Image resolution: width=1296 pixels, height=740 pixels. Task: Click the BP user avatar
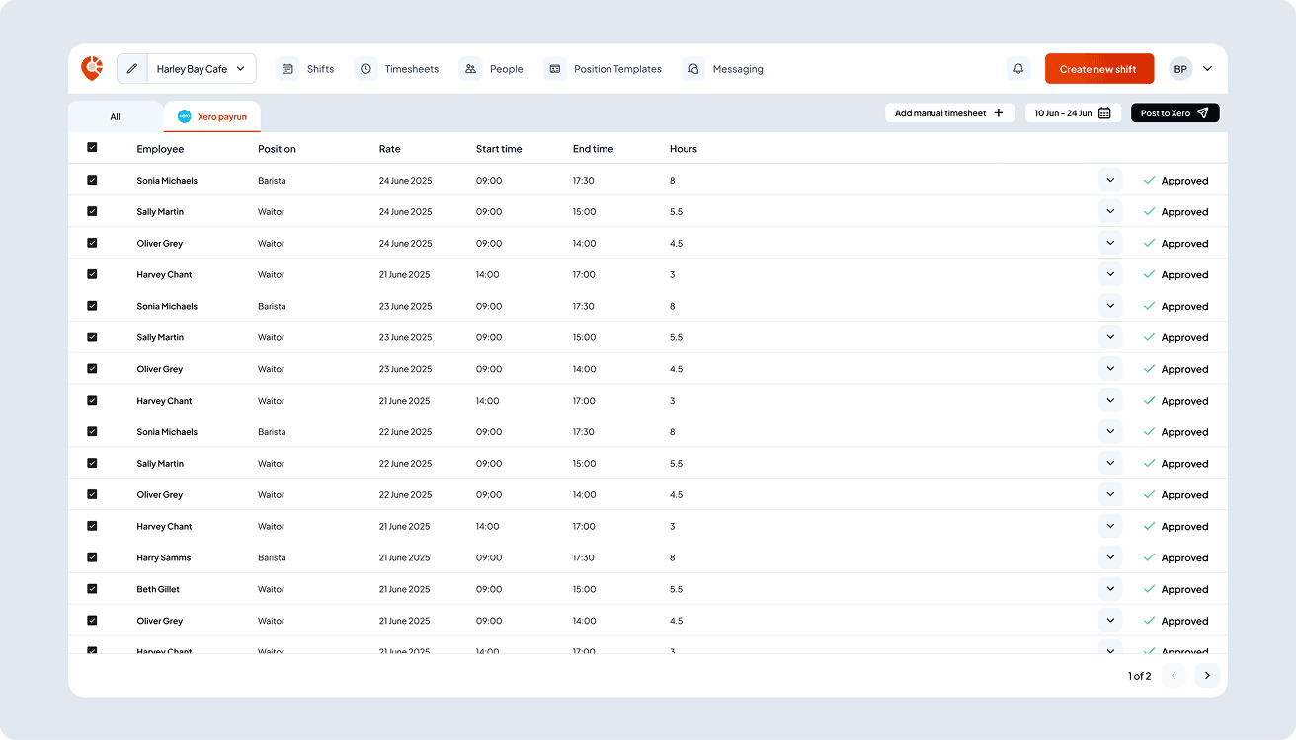click(1180, 69)
